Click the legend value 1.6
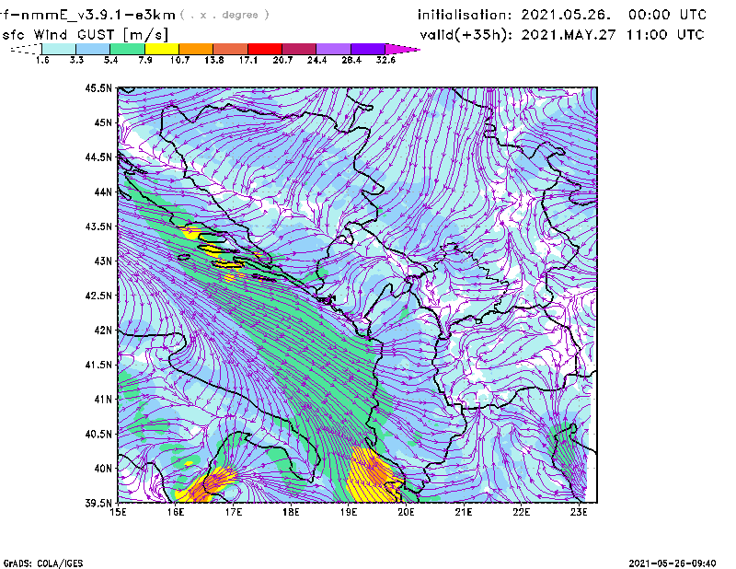 [42, 60]
